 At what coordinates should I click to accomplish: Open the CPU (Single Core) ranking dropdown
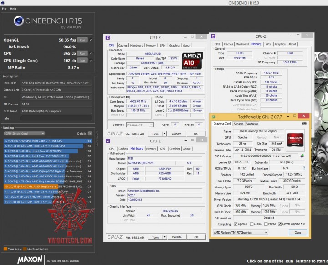24,134
